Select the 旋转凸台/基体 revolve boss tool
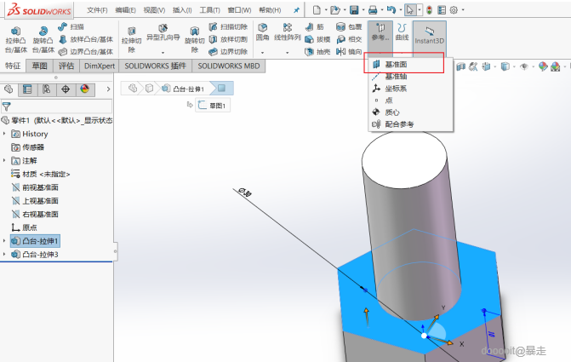571x362 pixels. (x=43, y=38)
